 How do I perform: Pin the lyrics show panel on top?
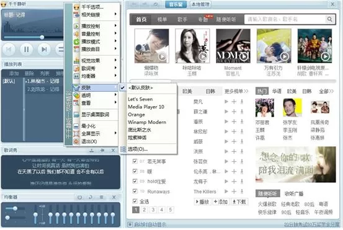[102, 151]
